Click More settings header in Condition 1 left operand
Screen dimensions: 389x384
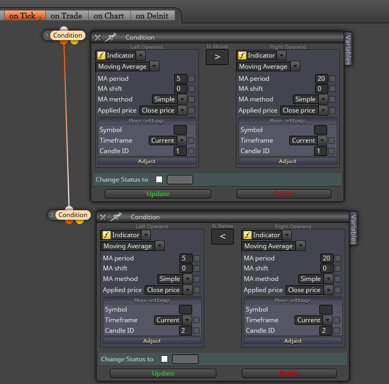147,120
